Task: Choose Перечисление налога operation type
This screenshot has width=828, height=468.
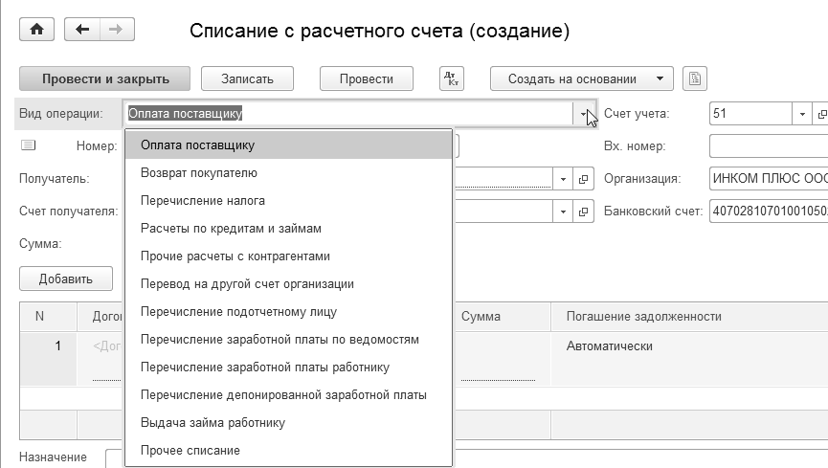Action: tap(202, 201)
